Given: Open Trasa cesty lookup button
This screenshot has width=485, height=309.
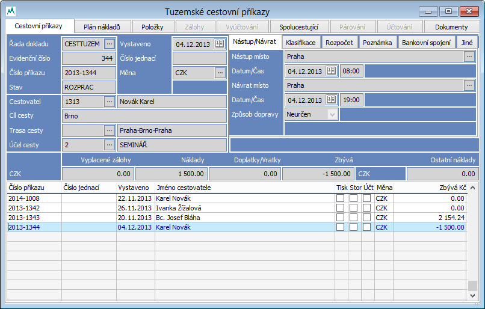Looking at the screenshot, I should (109, 130).
